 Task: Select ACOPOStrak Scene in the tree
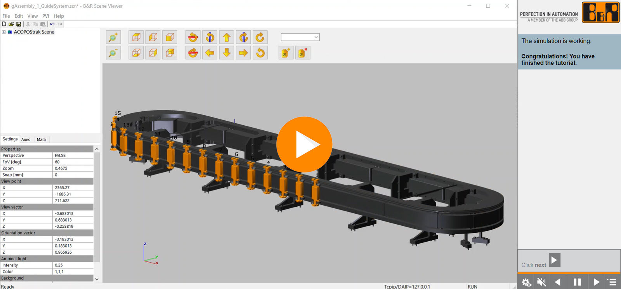click(34, 32)
